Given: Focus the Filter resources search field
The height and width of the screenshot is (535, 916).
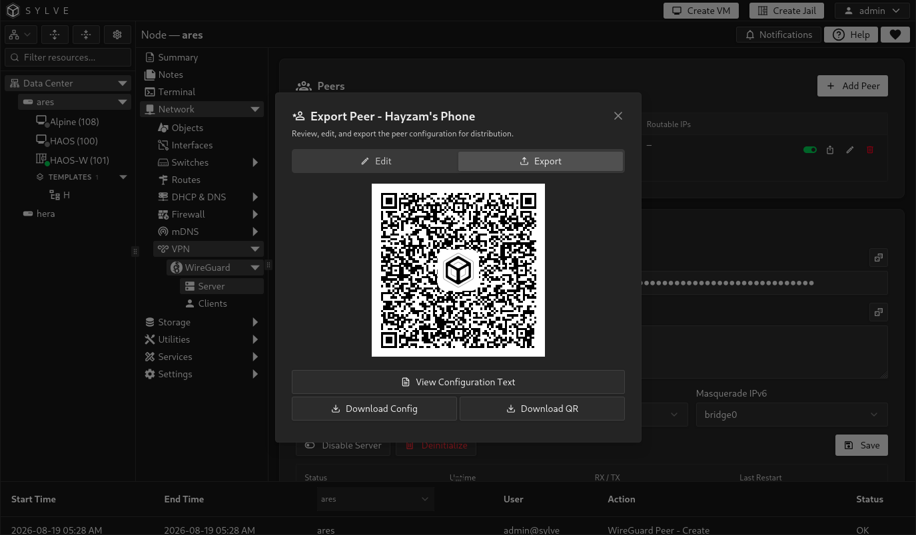Looking at the screenshot, I should [x=68, y=57].
